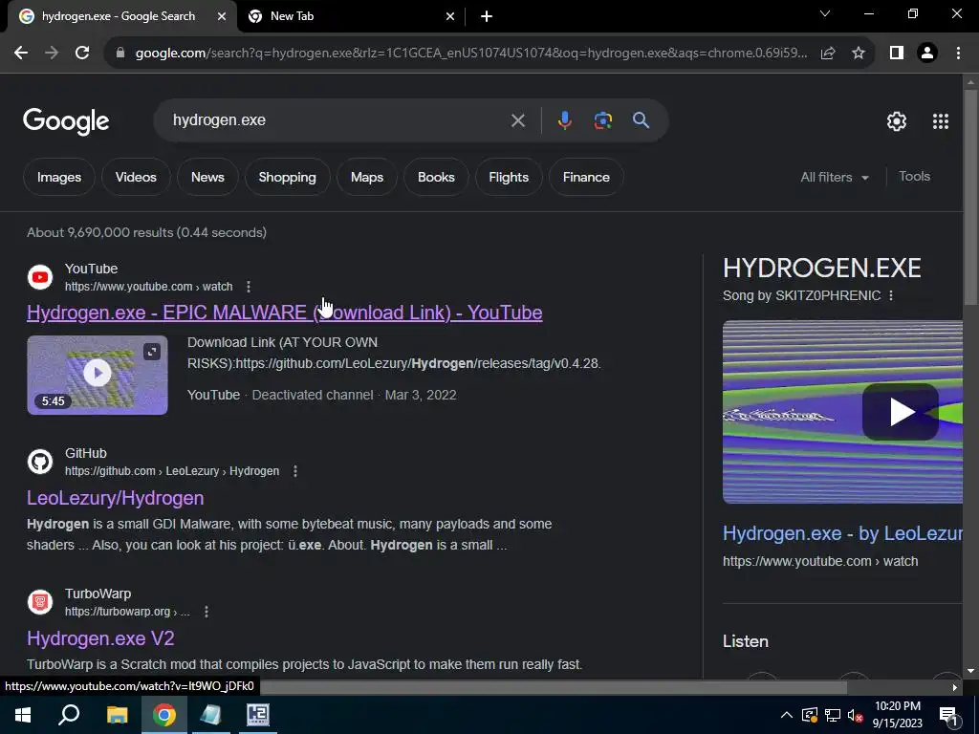Click the YouTube favicon in the first result
Screen dimensions: 979x734
pyautogui.click(x=40, y=277)
